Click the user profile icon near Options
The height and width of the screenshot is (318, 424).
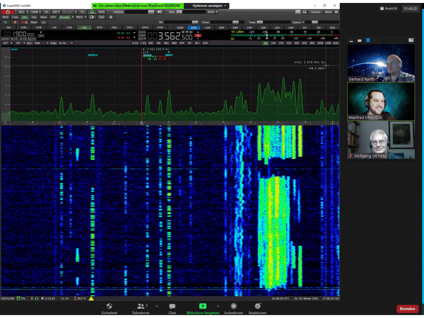(x=298, y=12)
